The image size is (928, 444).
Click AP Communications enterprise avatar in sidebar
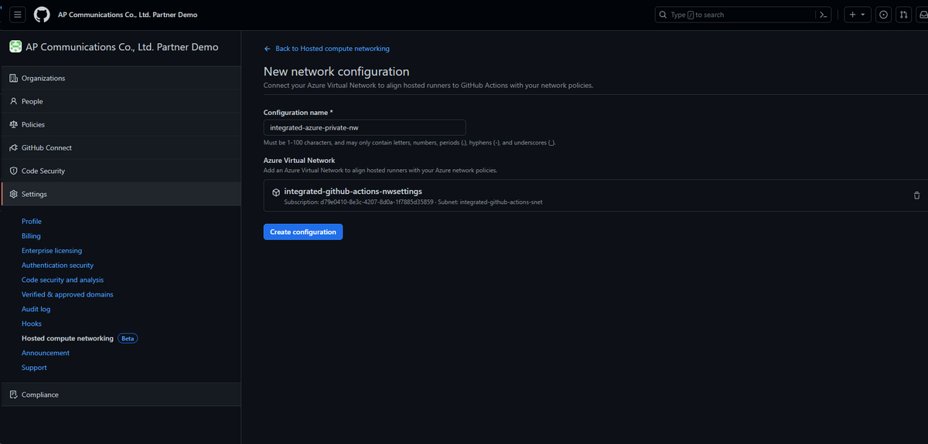tap(15, 47)
